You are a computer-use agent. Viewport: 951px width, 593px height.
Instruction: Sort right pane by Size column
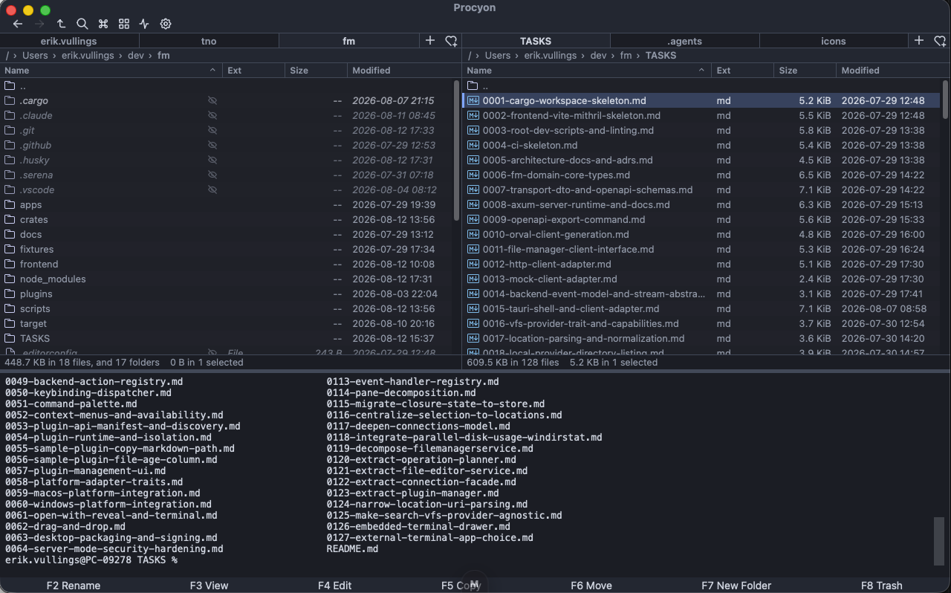(805, 71)
